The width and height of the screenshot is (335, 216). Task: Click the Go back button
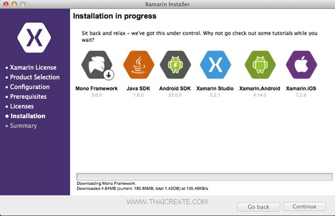(x=259, y=207)
